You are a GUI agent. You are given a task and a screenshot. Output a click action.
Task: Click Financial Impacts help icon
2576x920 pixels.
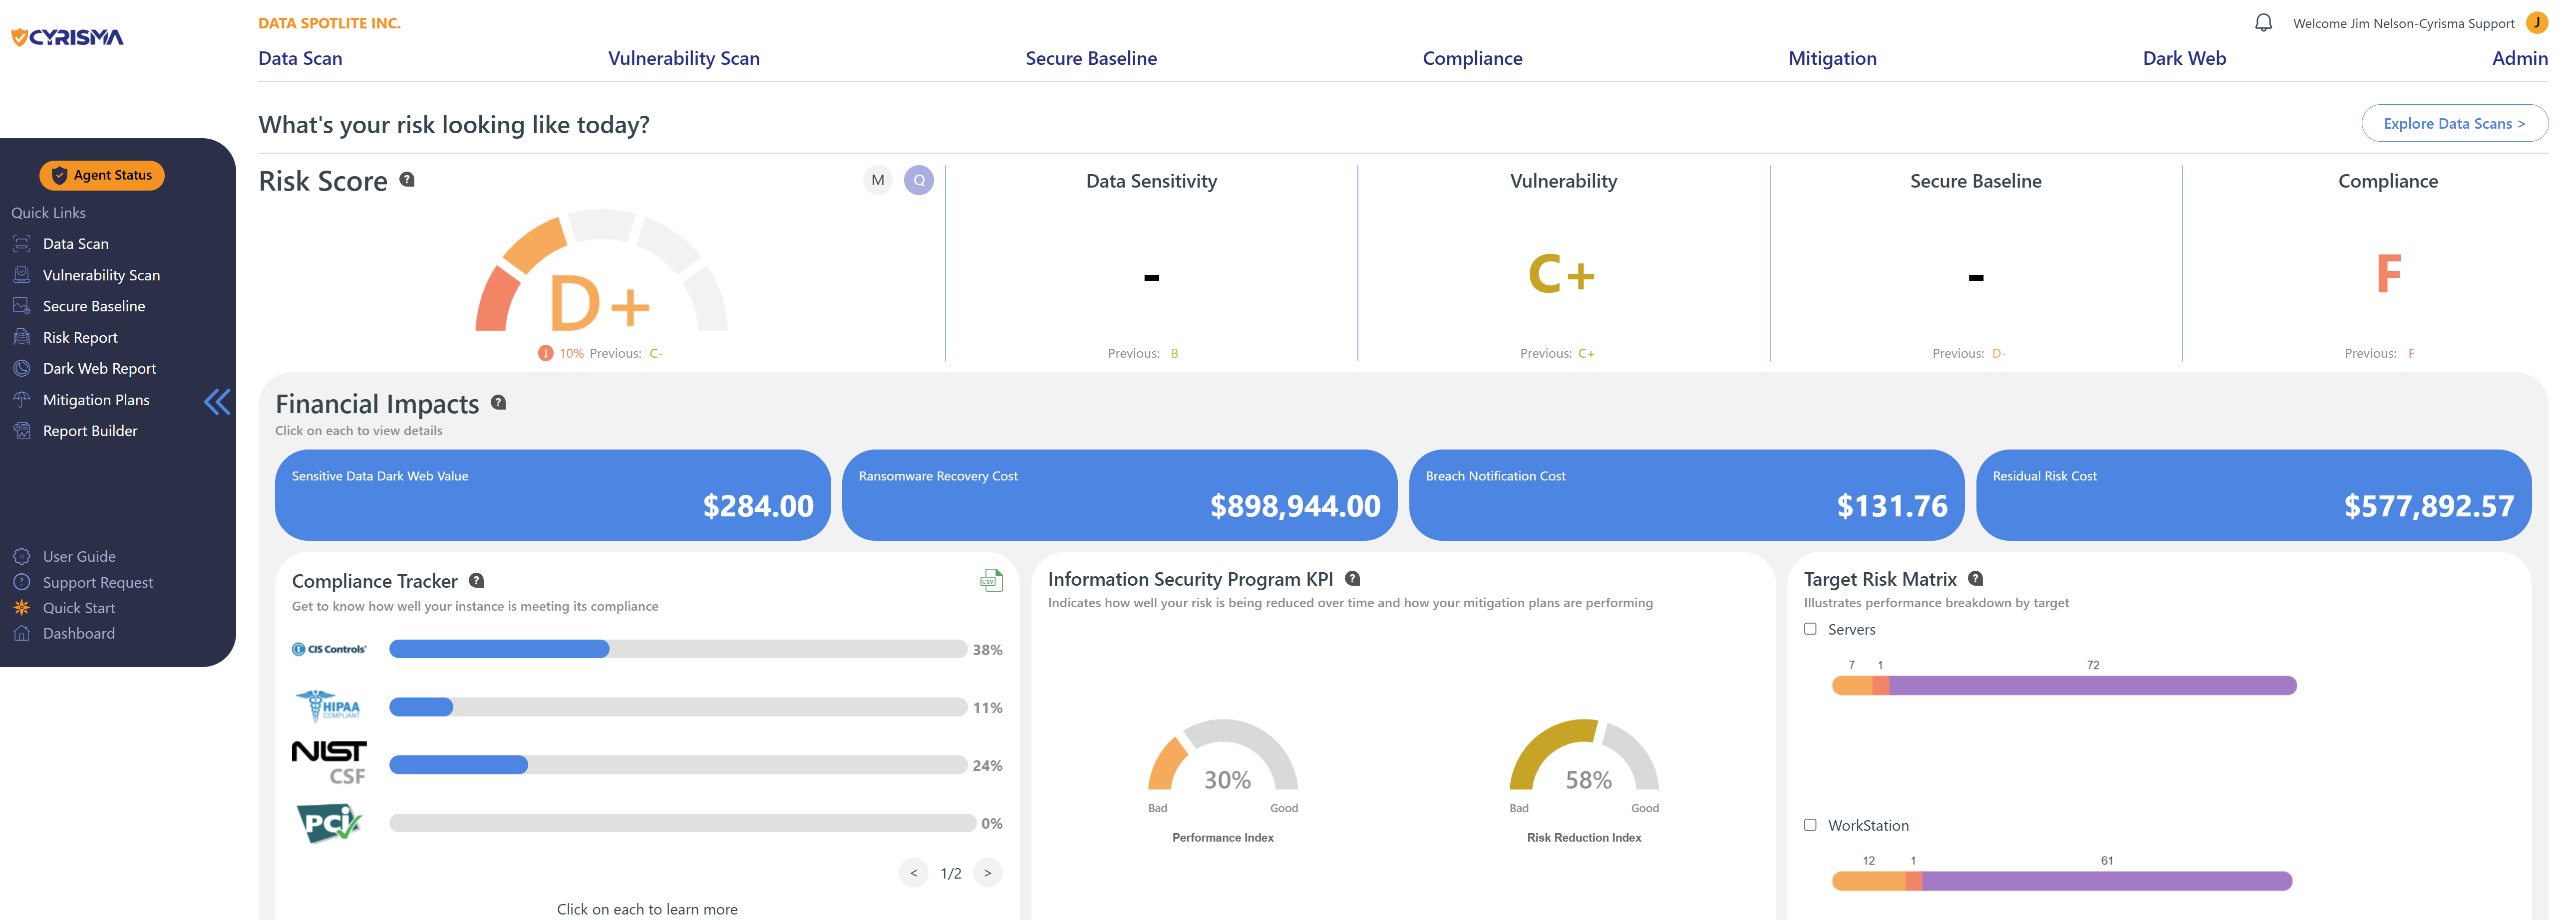pos(498,403)
